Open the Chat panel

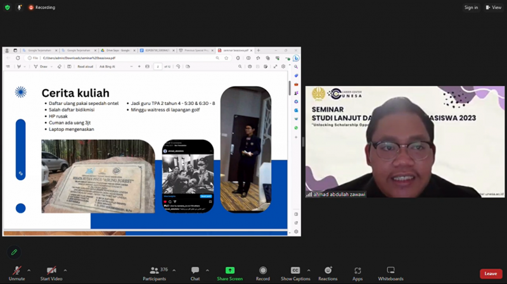pos(195,273)
